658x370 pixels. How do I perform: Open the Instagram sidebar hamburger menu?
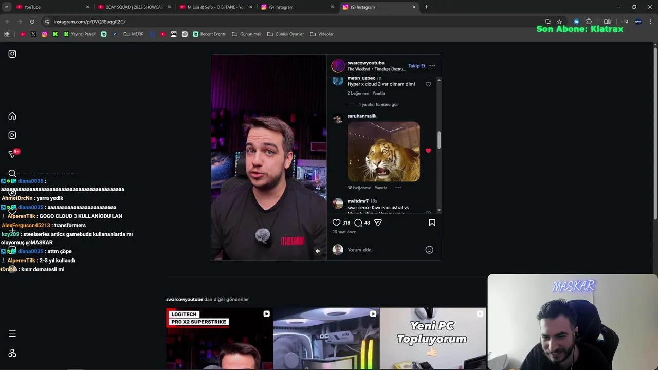[x=12, y=334]
